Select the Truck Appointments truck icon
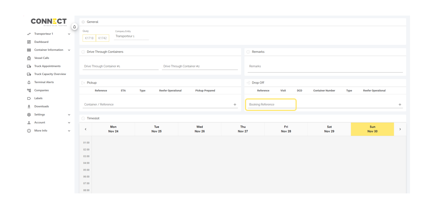The height and width of the screenshot is (204, 434). (x=29, y=66)
